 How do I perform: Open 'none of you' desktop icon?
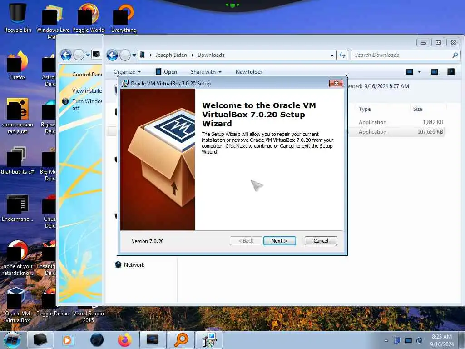pyautogui.click(x=18, y=258)
